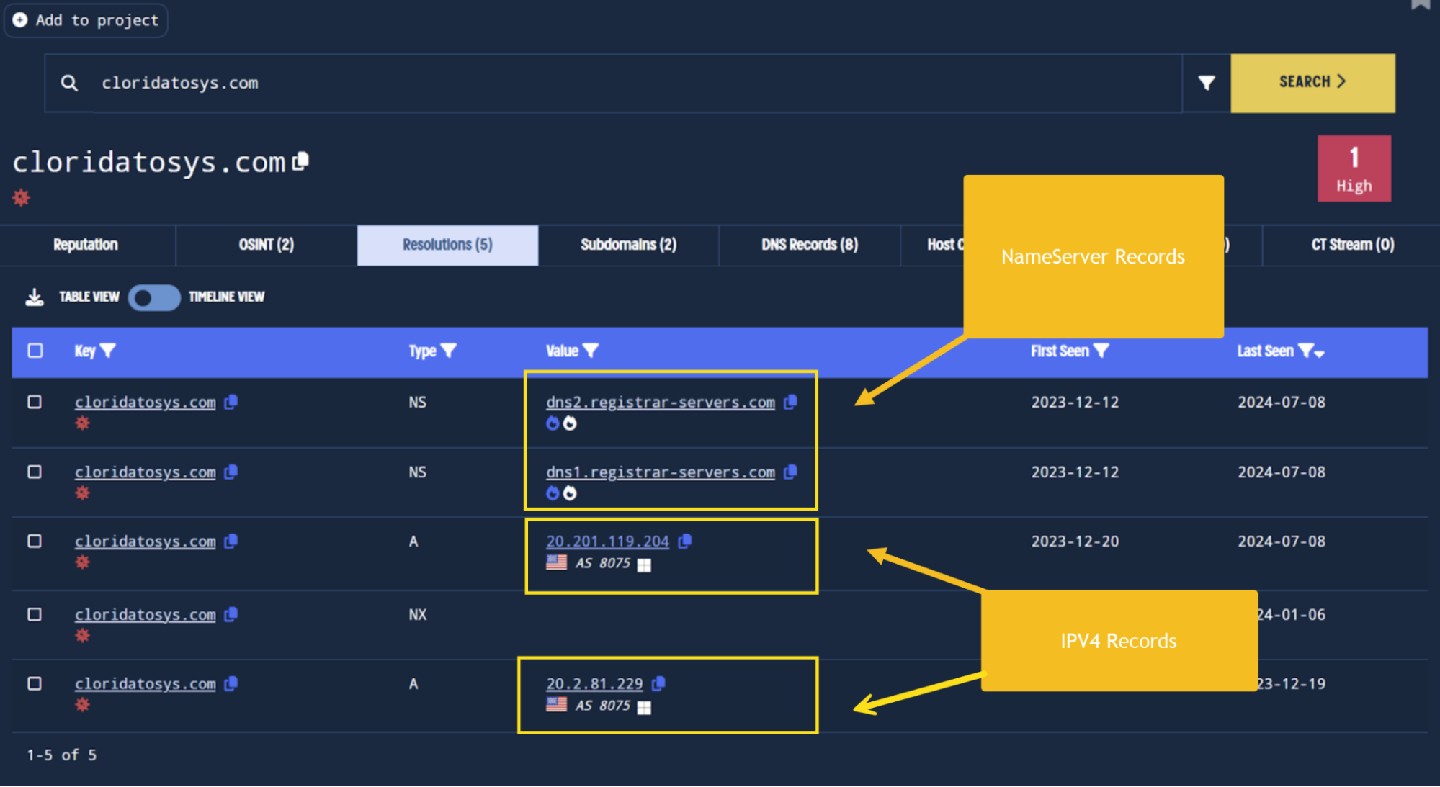
Task: Click the malicious icon under the dns2 row key
Action: [x=83, y=423]
